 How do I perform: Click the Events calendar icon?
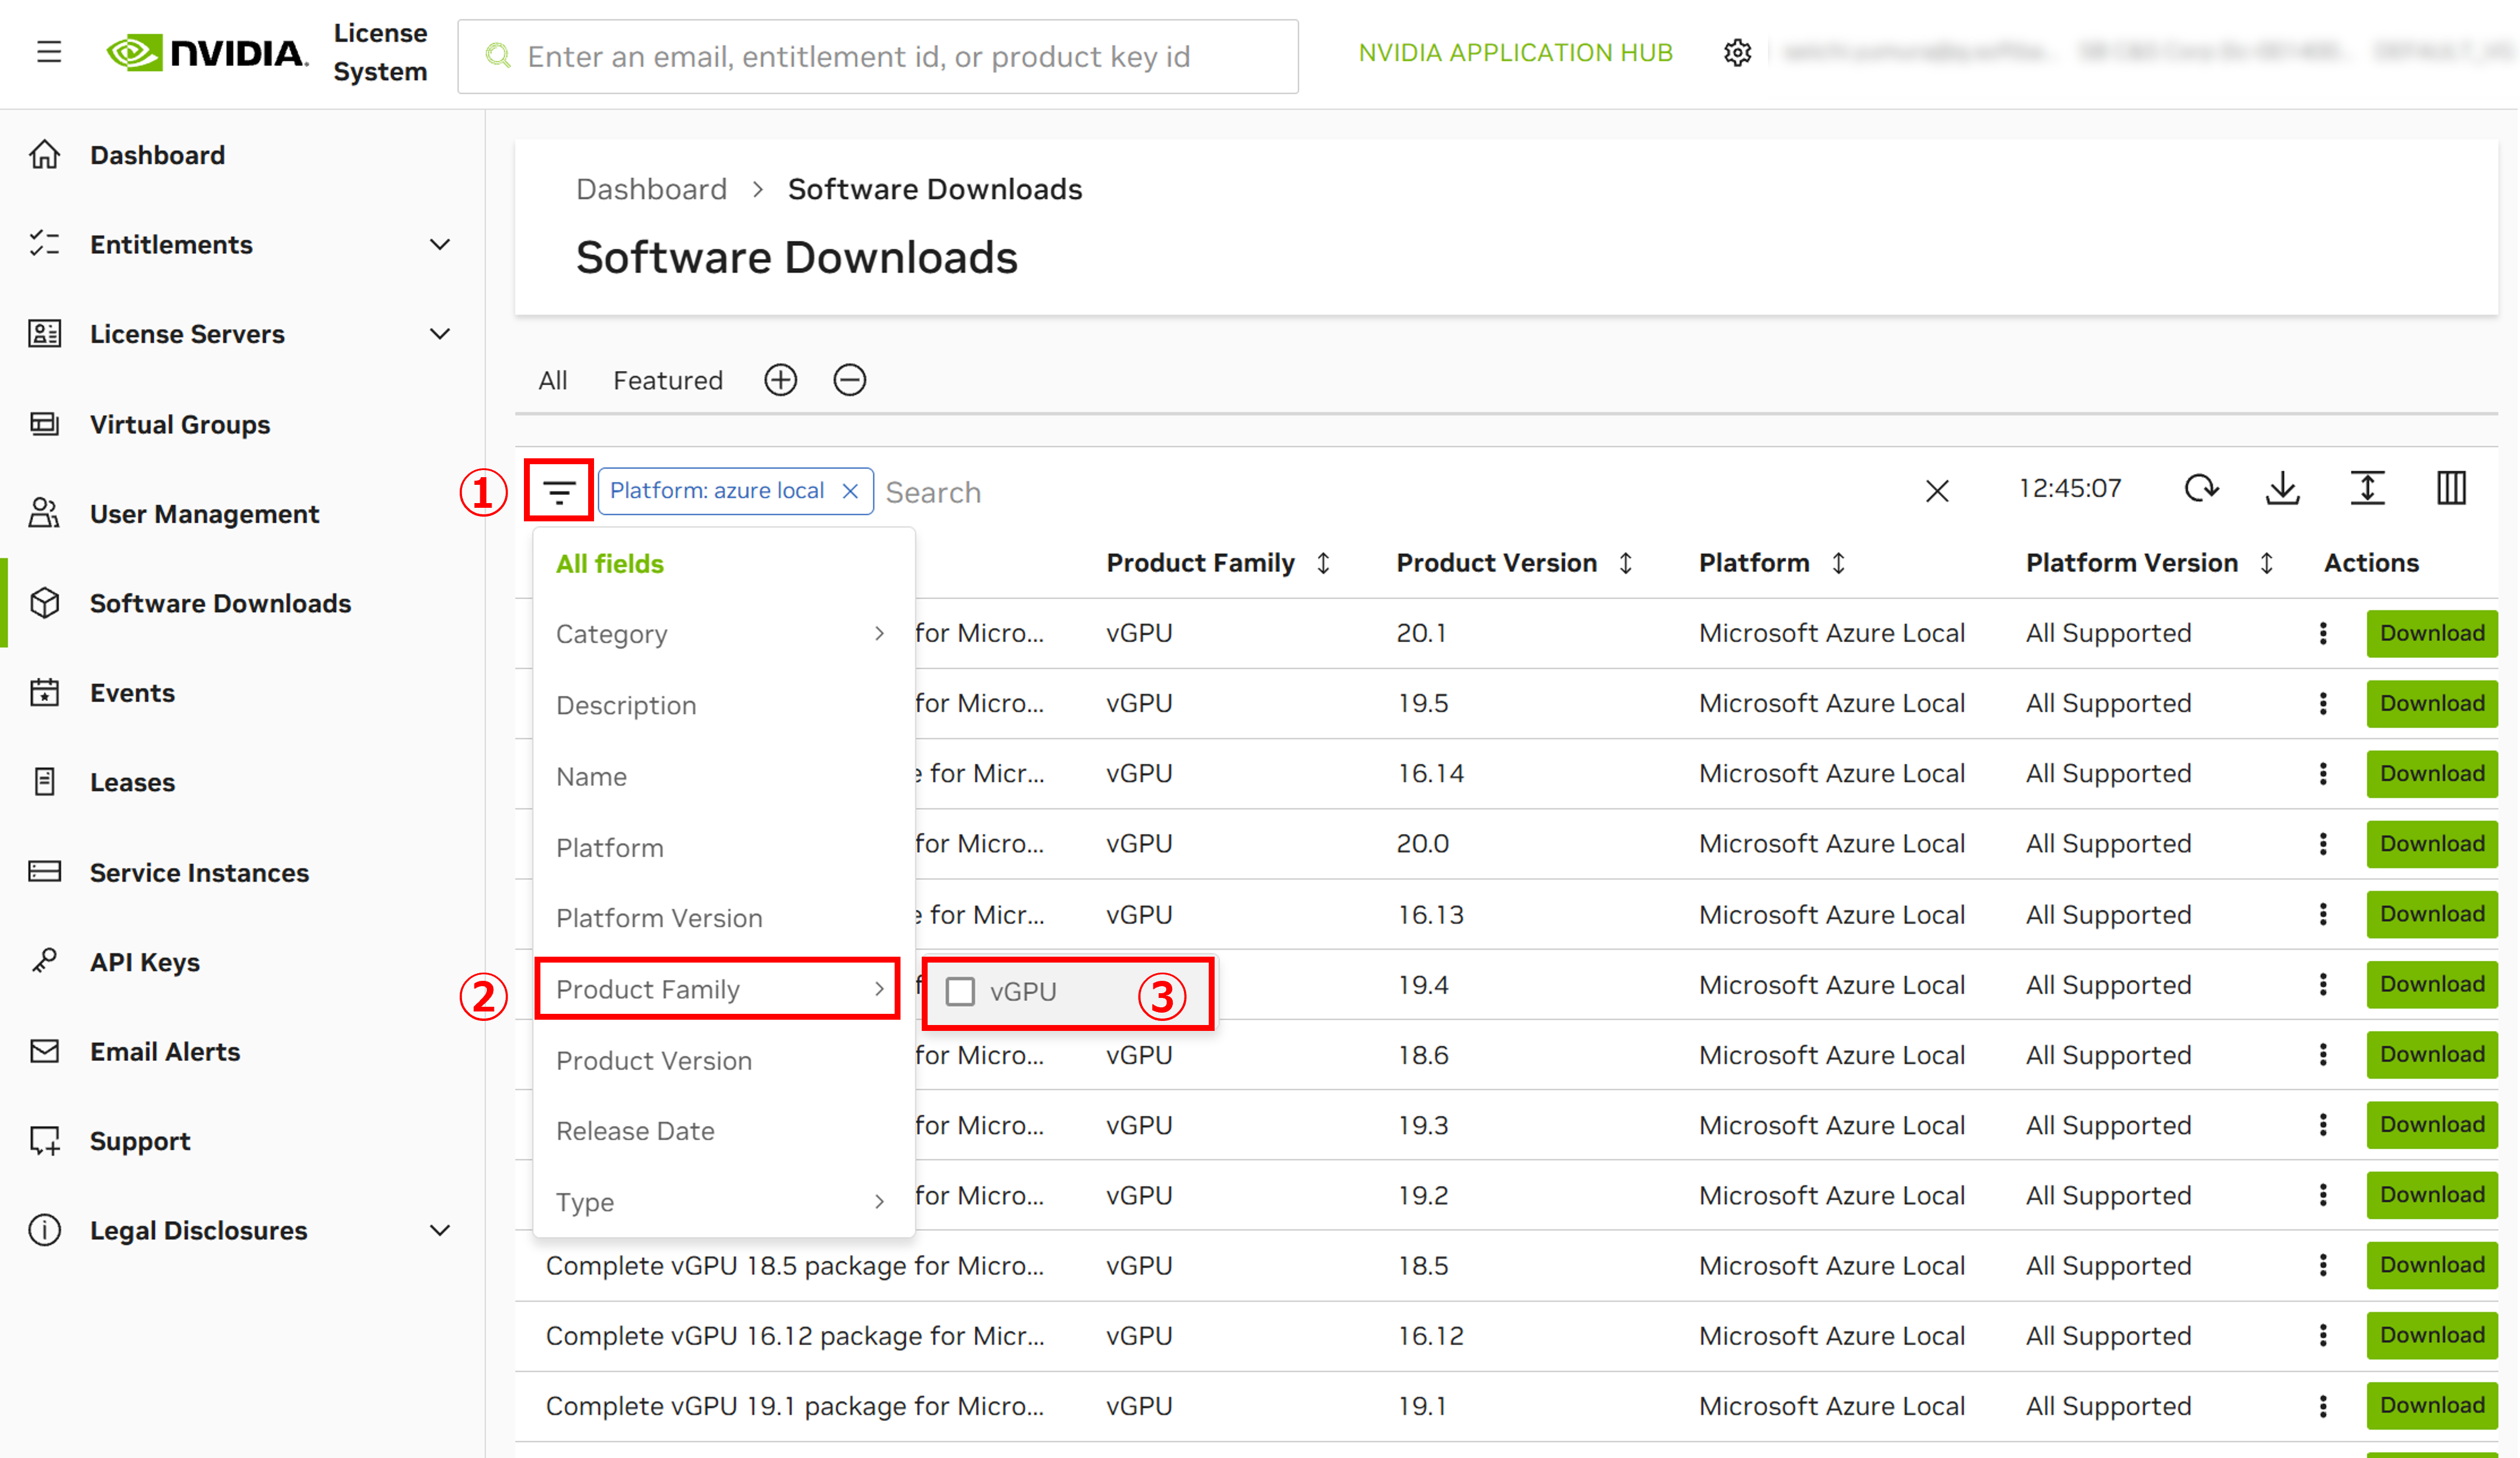45,693
